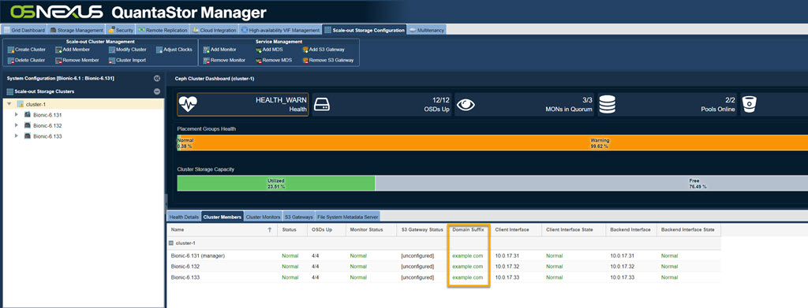Click Adjust Clocks button

tap(174, 50)
